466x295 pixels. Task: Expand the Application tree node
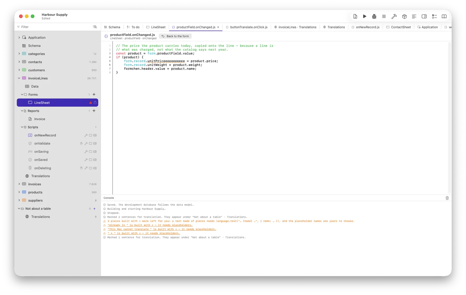pos(19,38)
